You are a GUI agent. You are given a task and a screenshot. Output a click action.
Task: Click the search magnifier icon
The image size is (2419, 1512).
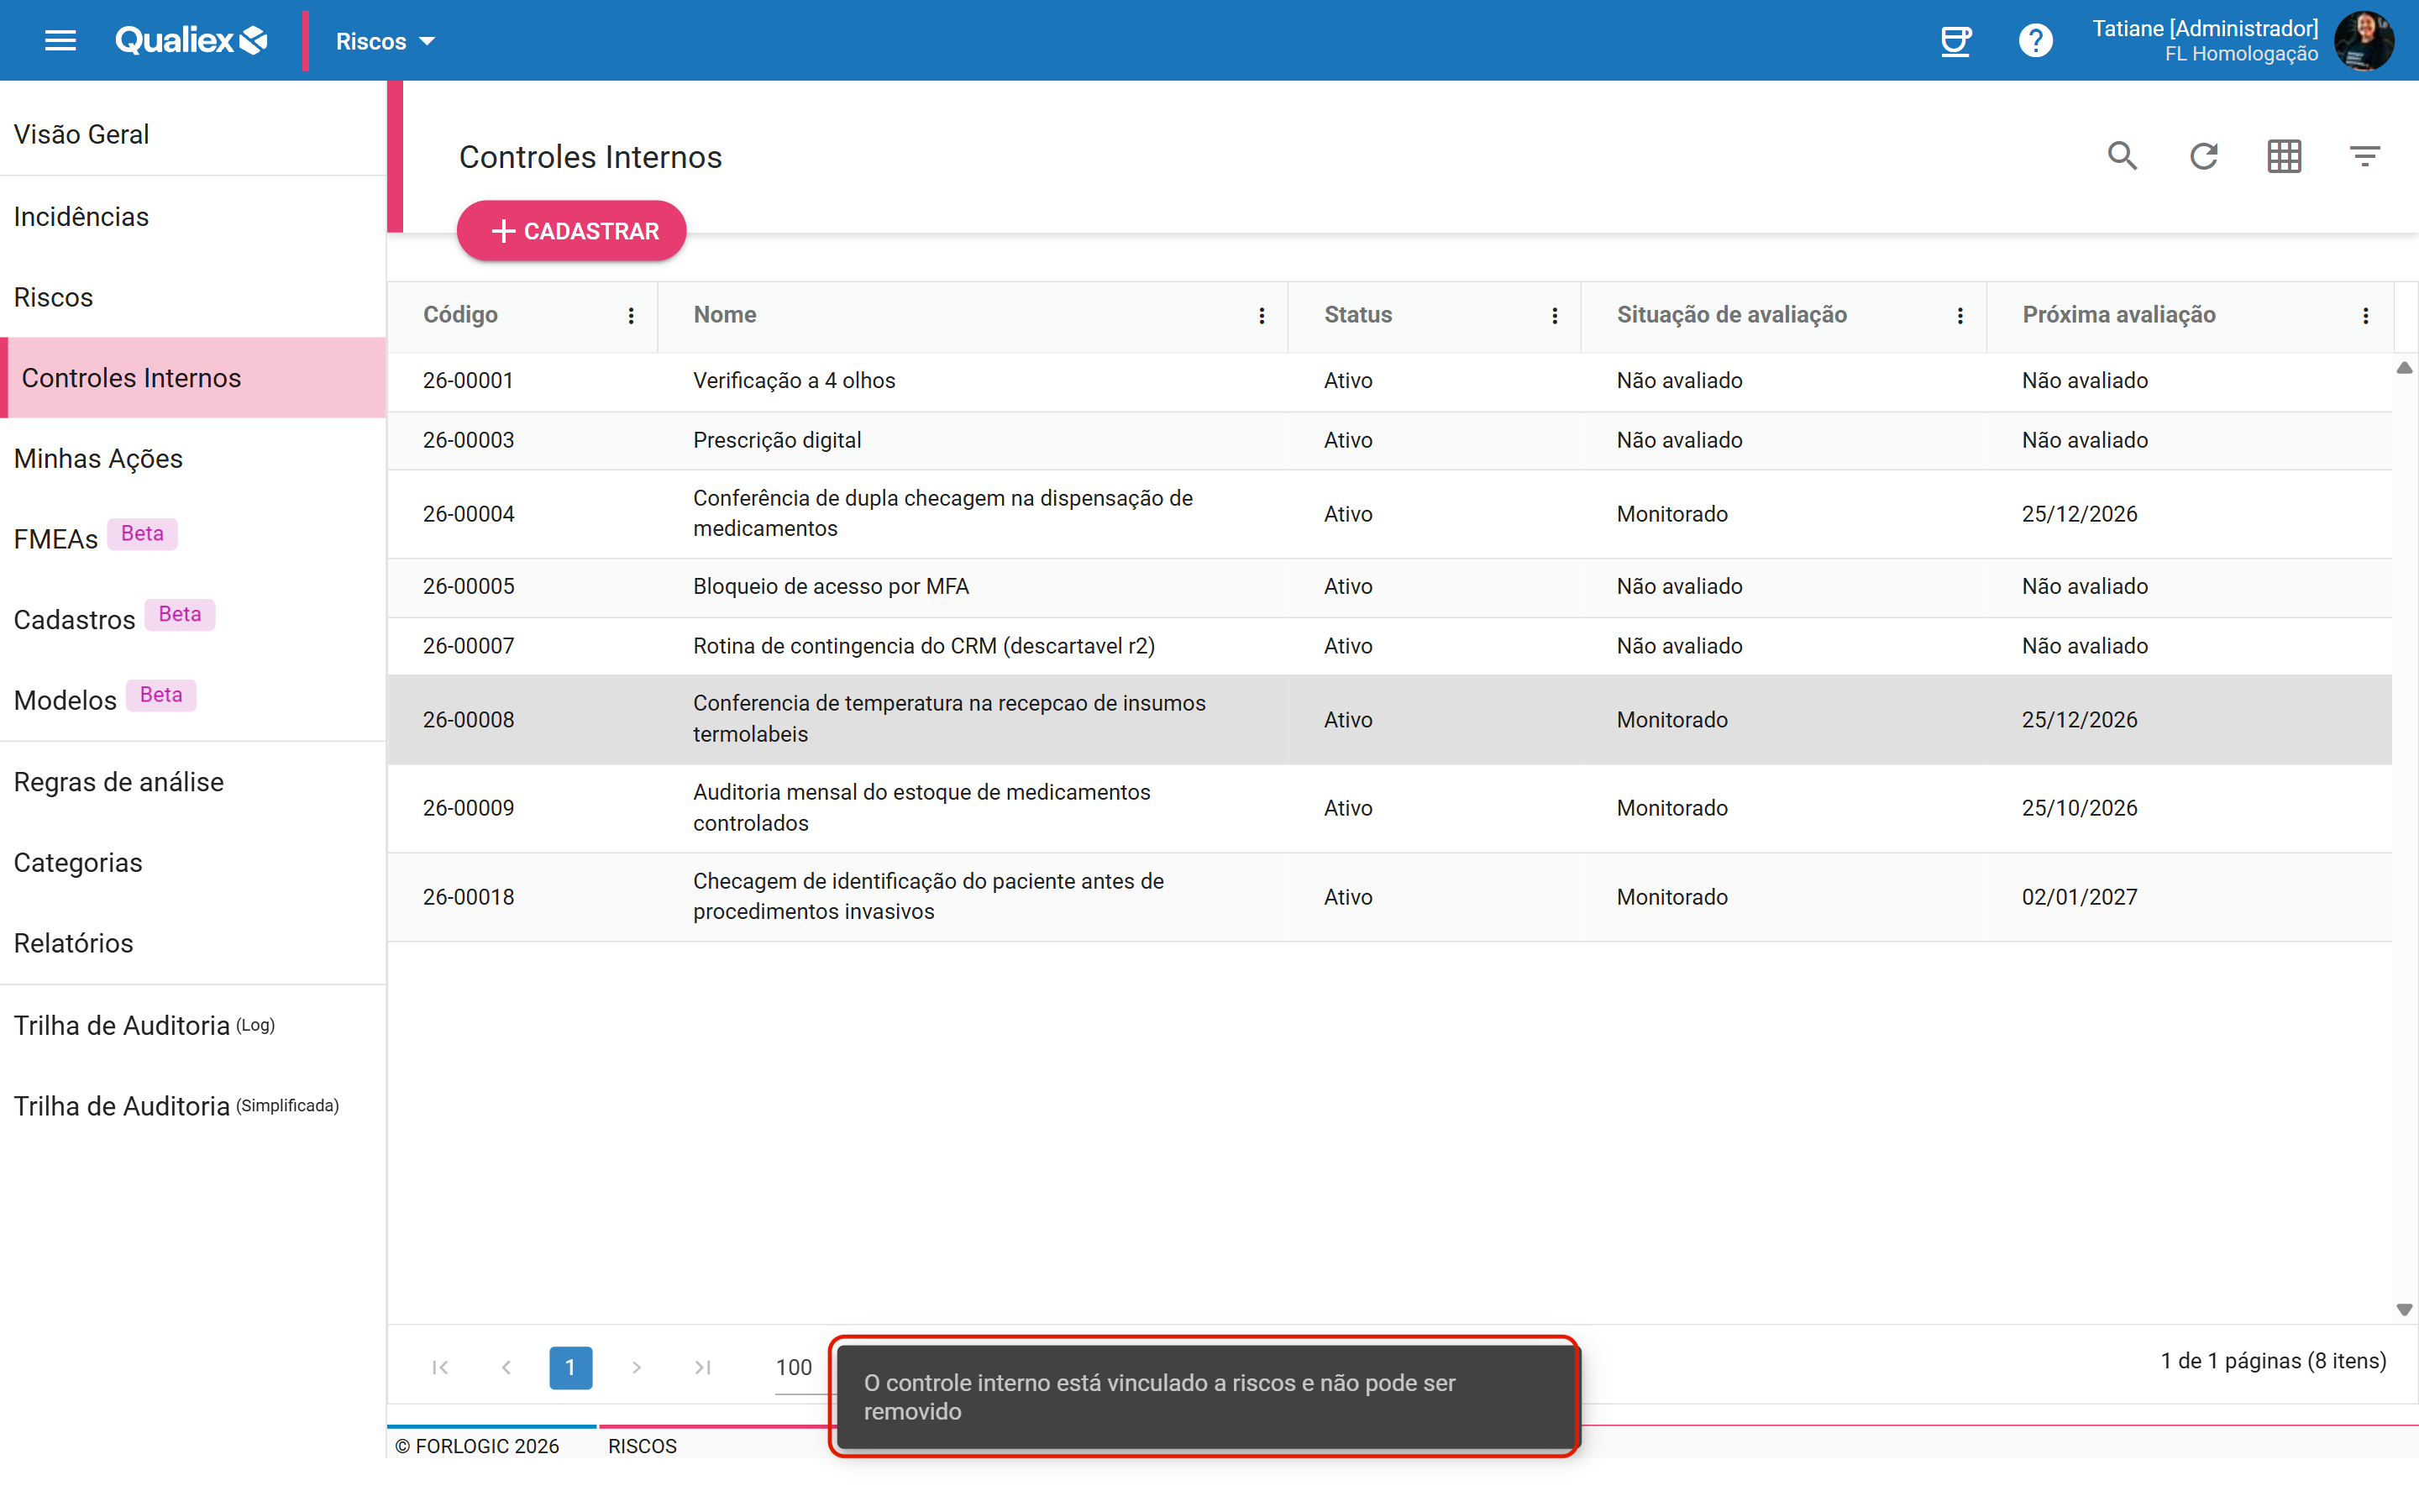[x=2123, y=156]
